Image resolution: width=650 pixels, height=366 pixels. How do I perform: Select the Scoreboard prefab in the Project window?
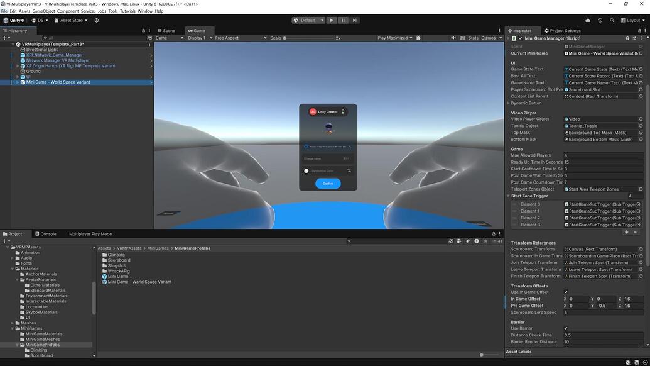(x=119, y=260)
